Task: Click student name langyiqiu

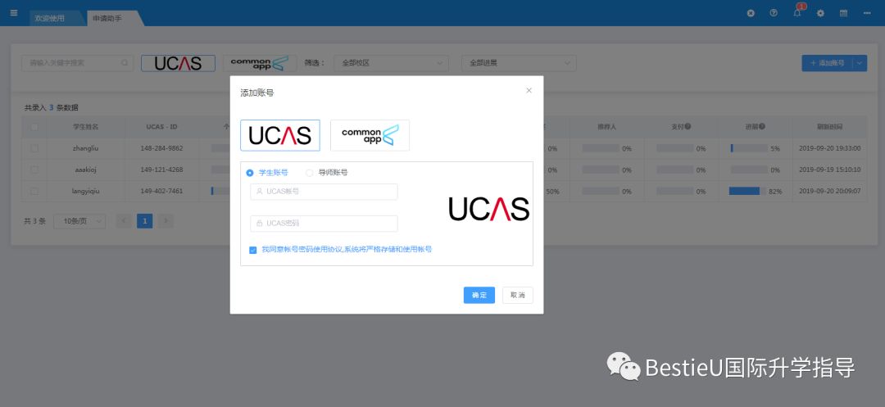Action: pos(86,191)
